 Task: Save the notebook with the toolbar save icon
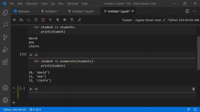click(72, 20)
